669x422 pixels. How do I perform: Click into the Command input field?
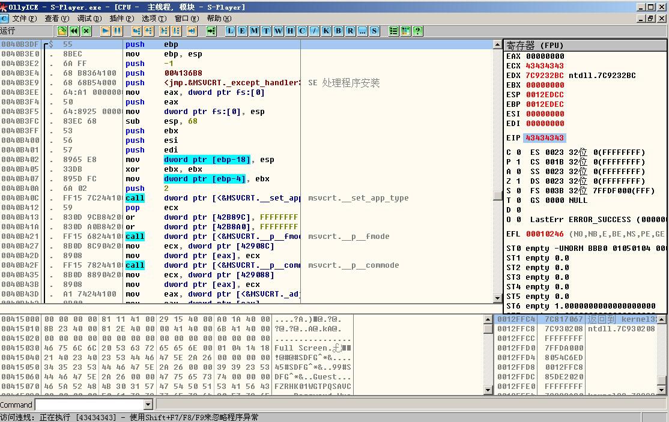point(89,405)
